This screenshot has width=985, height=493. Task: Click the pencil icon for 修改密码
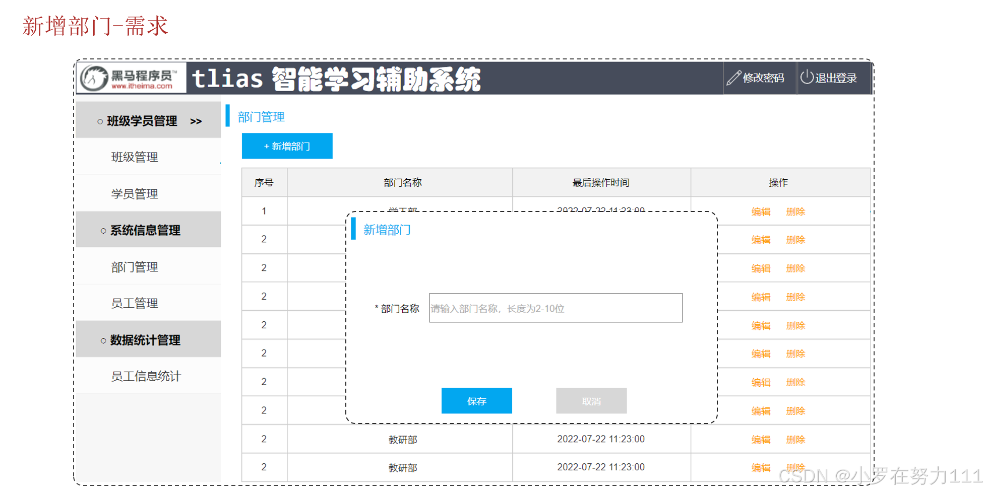click(x=733, y=78)
